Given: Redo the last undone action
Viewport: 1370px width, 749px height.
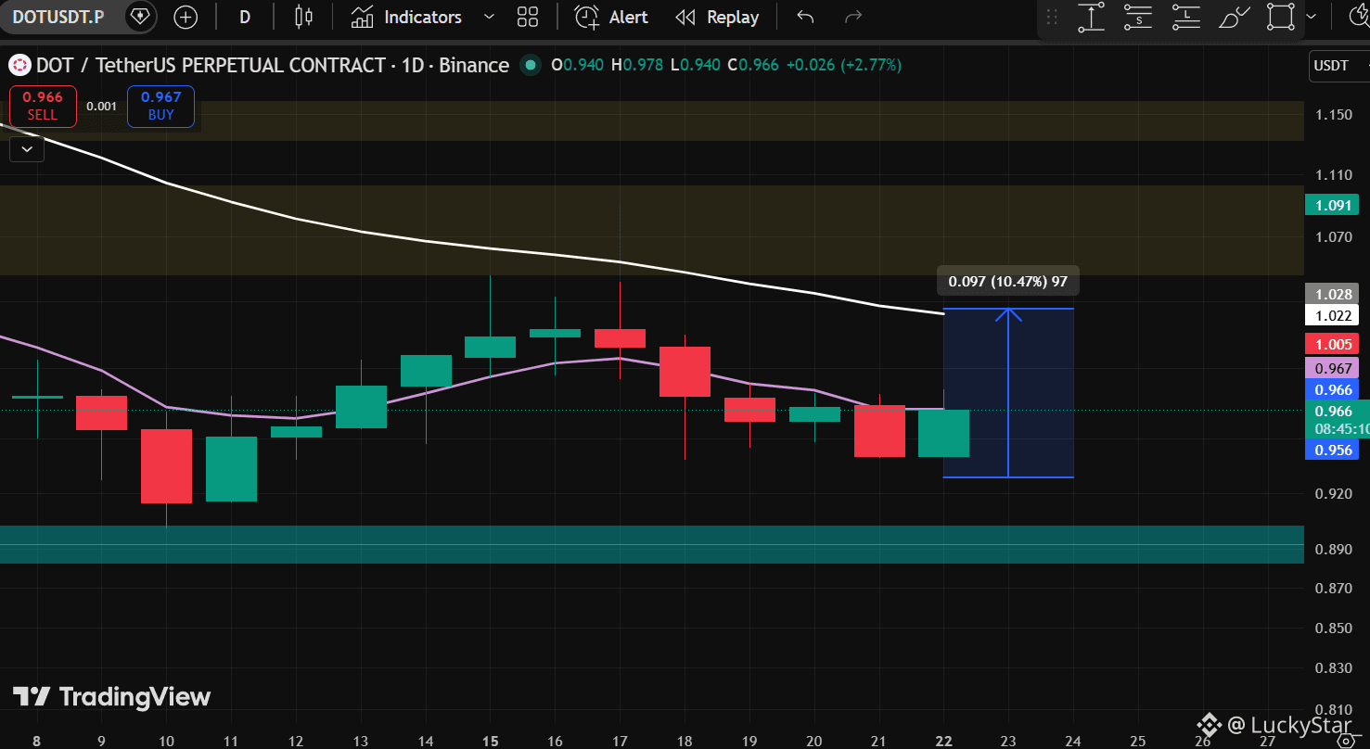Looking at the screenshot, I should coord(853,17).
